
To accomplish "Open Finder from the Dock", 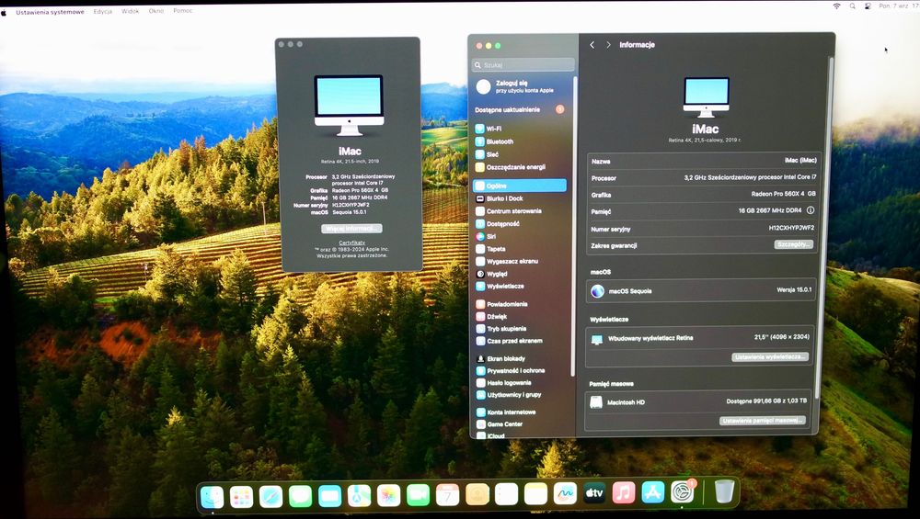I will tap(212, 497).
